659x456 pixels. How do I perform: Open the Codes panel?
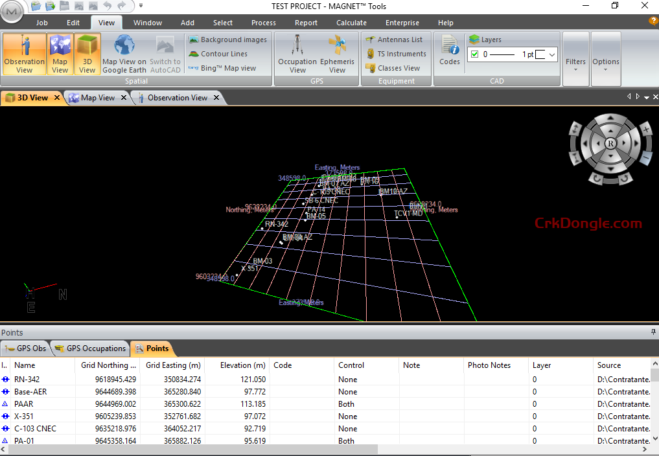click(x=449, y=53)
